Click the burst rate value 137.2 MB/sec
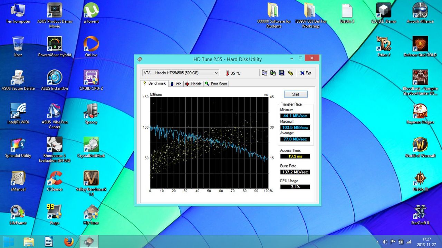 (295, 172)
